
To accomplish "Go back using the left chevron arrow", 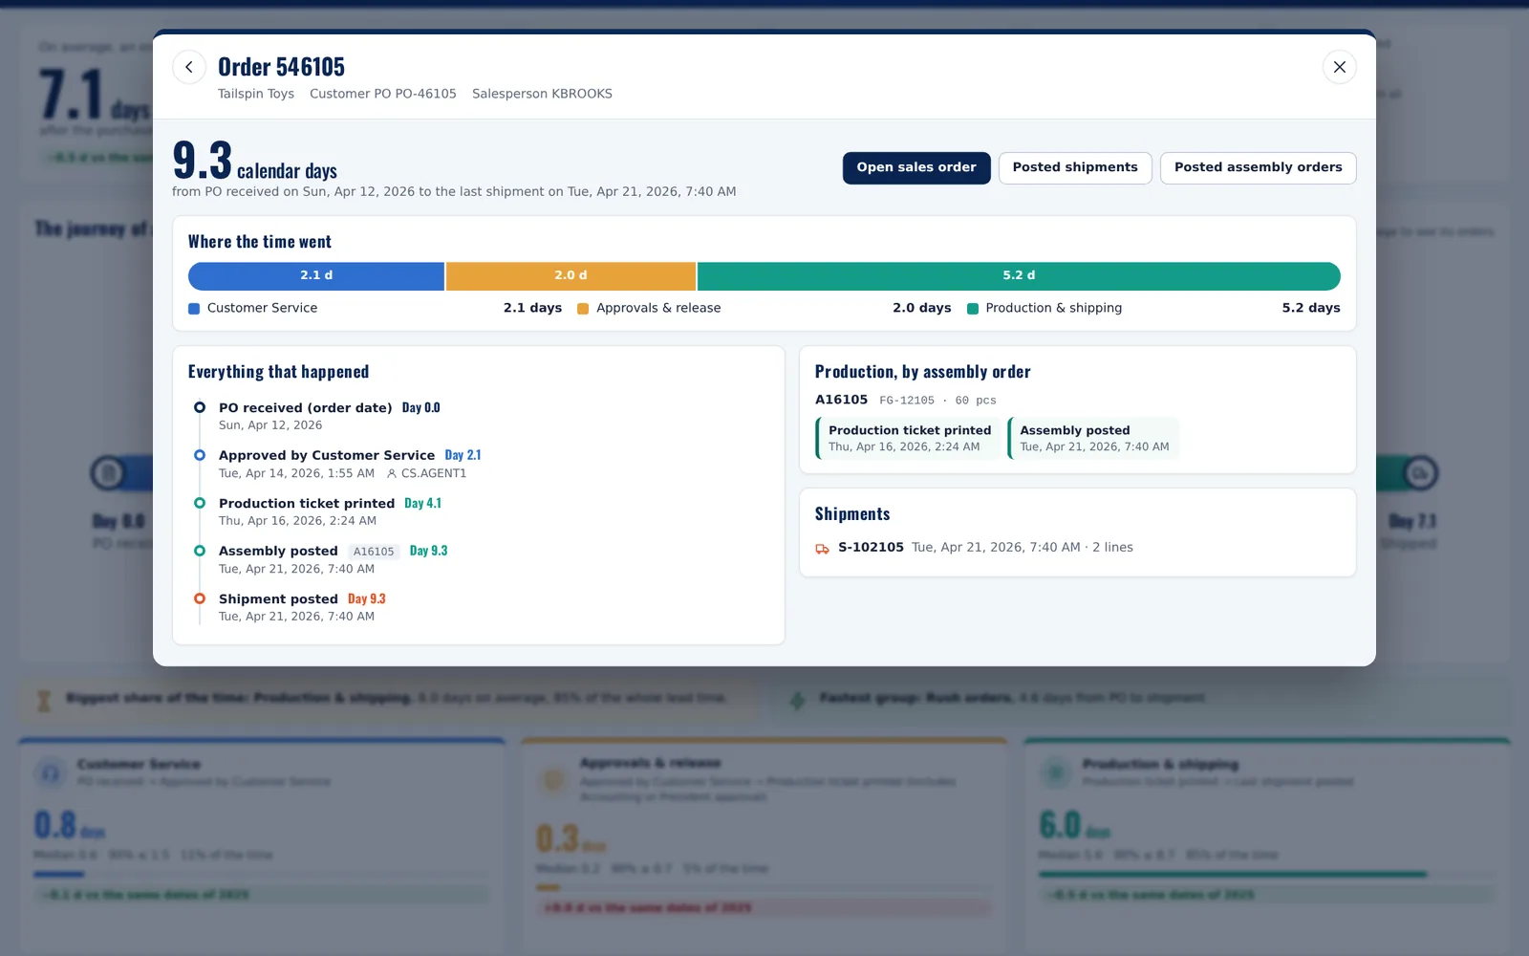I will [189, 67].
